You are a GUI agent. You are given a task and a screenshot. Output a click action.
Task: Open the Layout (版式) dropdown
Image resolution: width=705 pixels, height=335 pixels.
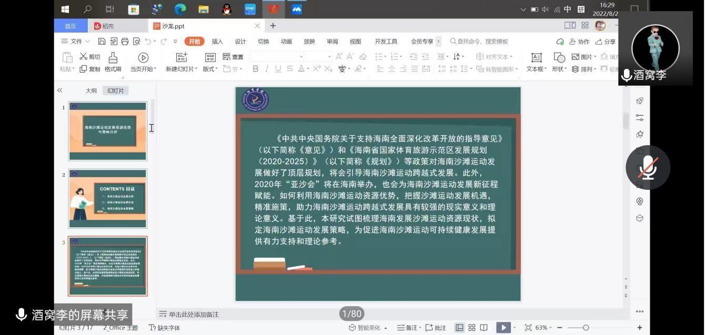point(210,69)
